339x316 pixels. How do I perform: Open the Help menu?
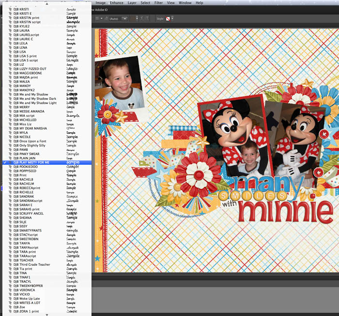click(200, 3)
